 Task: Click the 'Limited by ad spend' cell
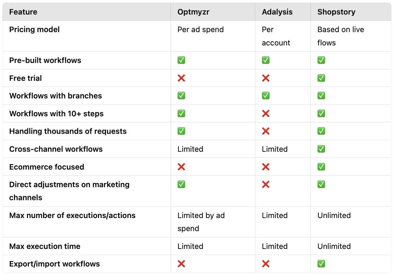click(x=201, y=222)
